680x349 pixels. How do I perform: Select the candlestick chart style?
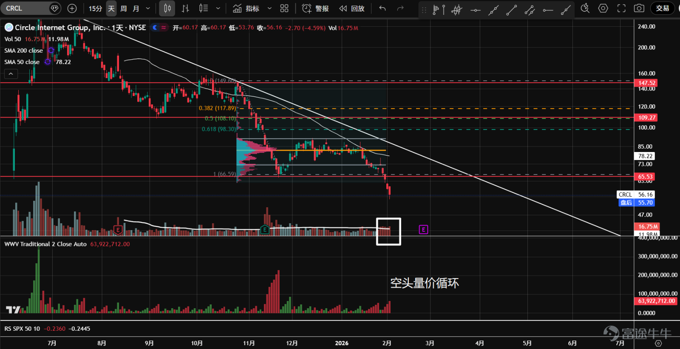[x=167, y=8]
